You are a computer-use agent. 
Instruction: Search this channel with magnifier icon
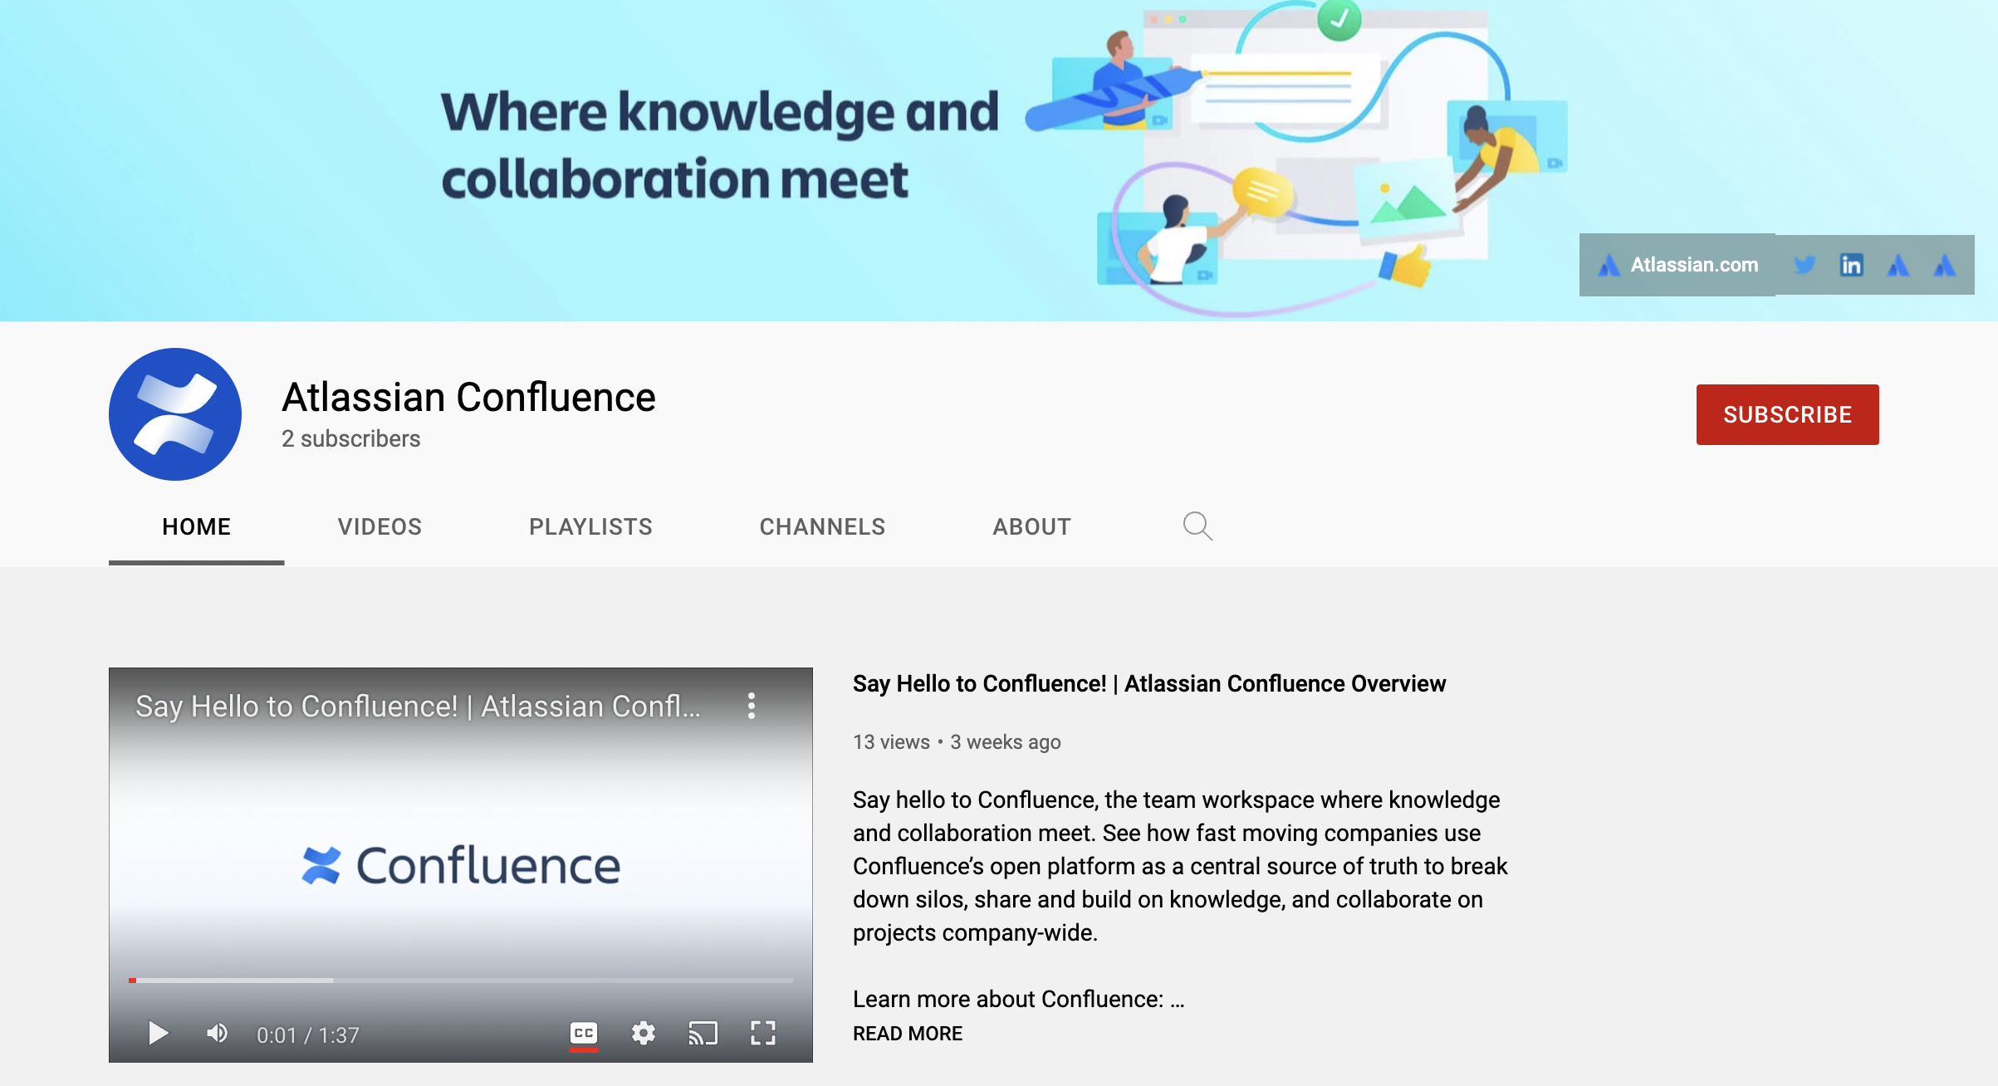pyautogui.click(x=1197, y=526)
